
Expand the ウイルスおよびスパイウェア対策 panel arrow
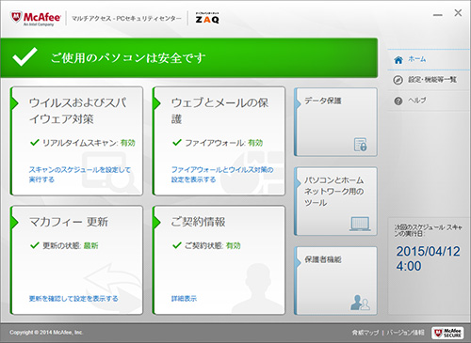point(15,103)
